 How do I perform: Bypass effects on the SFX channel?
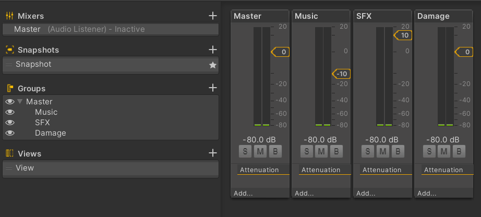pyautogui.click(x=398, y=152)
